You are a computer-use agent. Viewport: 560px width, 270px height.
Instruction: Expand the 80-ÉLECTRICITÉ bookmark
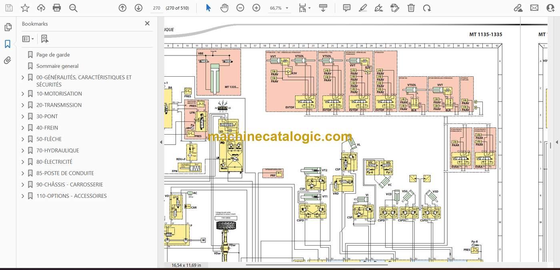[23, 162]
